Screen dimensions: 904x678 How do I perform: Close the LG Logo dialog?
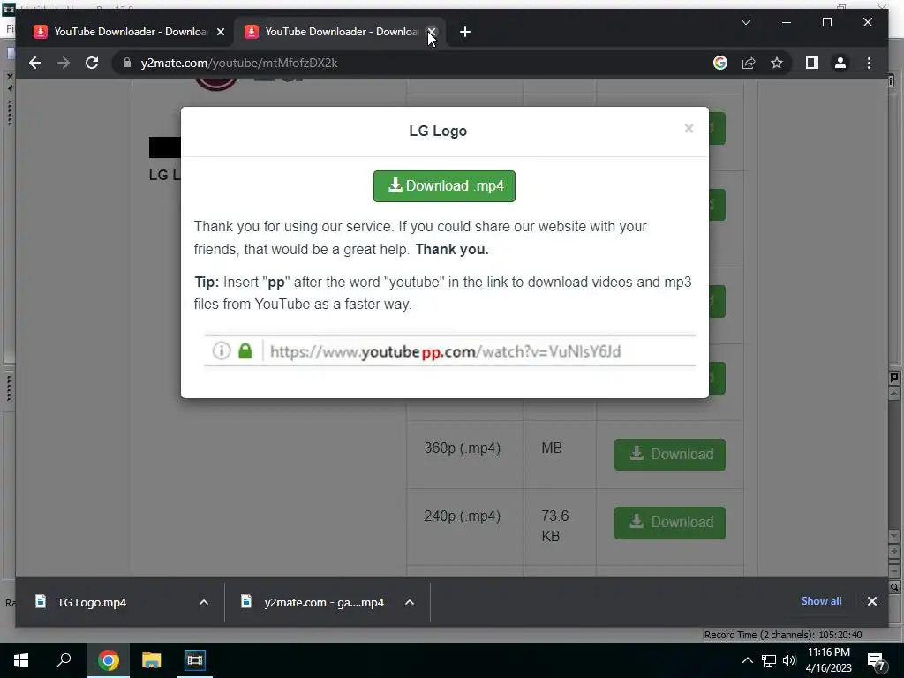click(689, 129)
